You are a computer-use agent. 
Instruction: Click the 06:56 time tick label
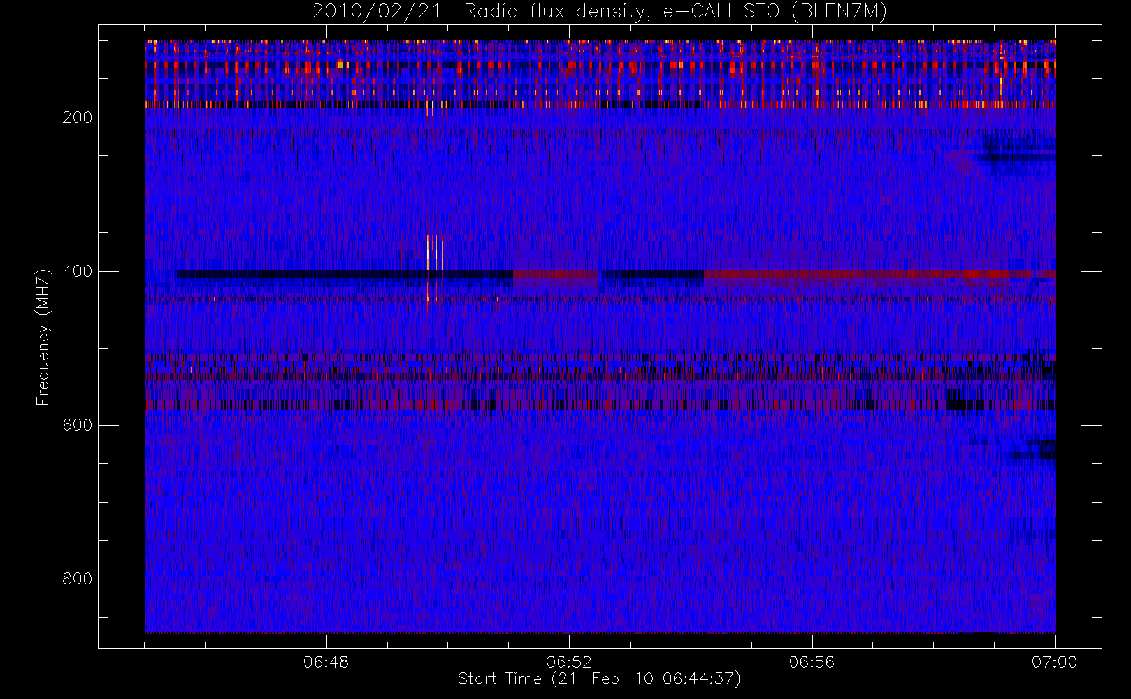pos(812,662)
